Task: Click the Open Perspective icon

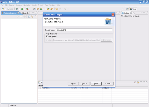Action: (x=128, y=9)
